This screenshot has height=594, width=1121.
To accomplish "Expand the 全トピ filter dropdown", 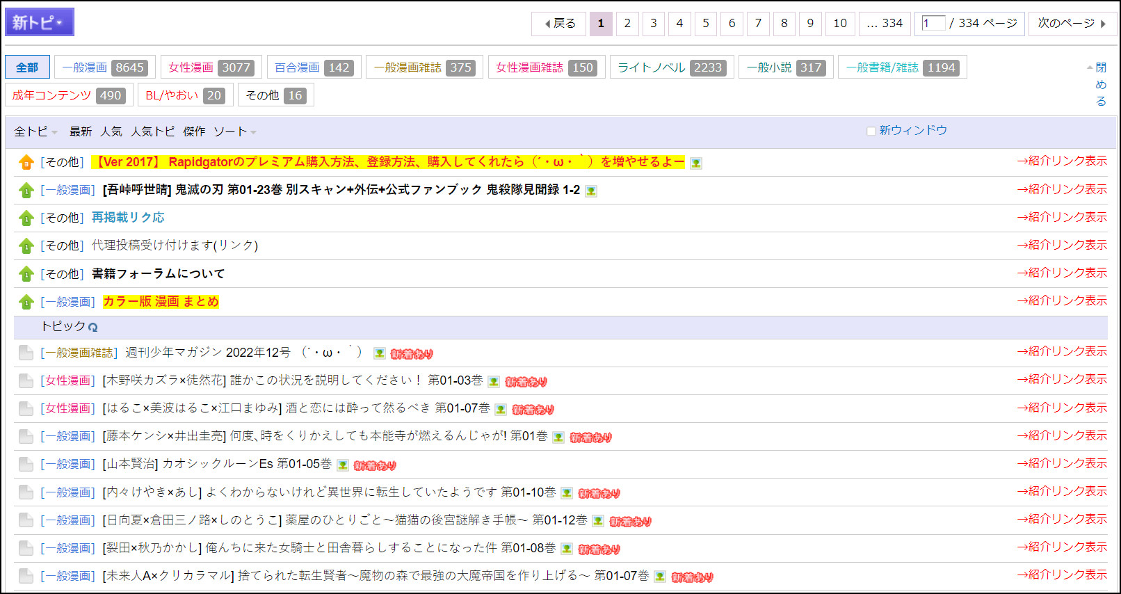I will pos(35,131).
